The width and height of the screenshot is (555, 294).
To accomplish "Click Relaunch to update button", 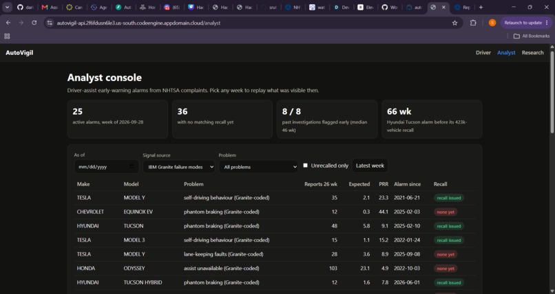I will [x=526, y=23].
